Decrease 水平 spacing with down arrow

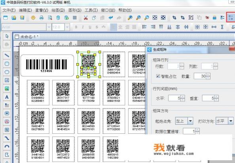[x=183, y=100]
